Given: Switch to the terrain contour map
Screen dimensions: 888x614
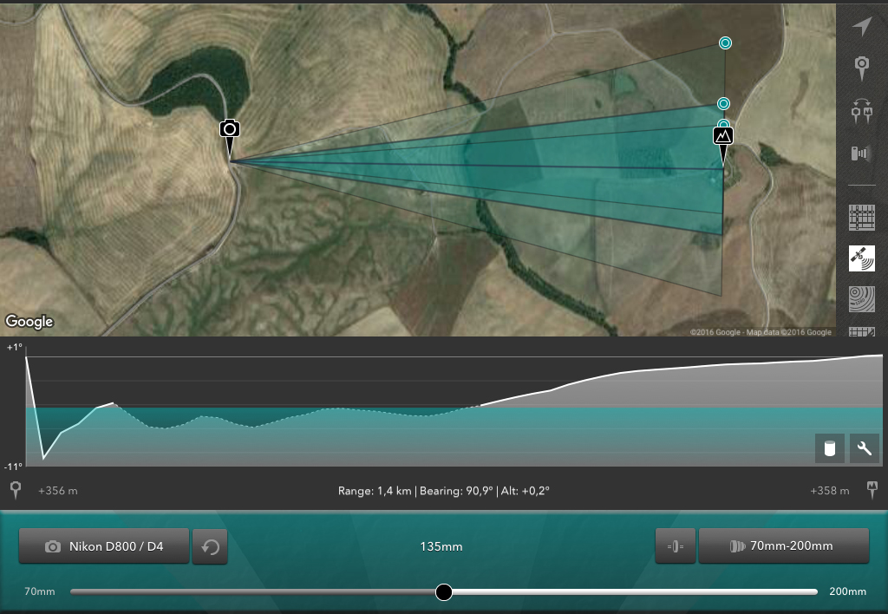Looking at the screenshot, I should 861,299.
